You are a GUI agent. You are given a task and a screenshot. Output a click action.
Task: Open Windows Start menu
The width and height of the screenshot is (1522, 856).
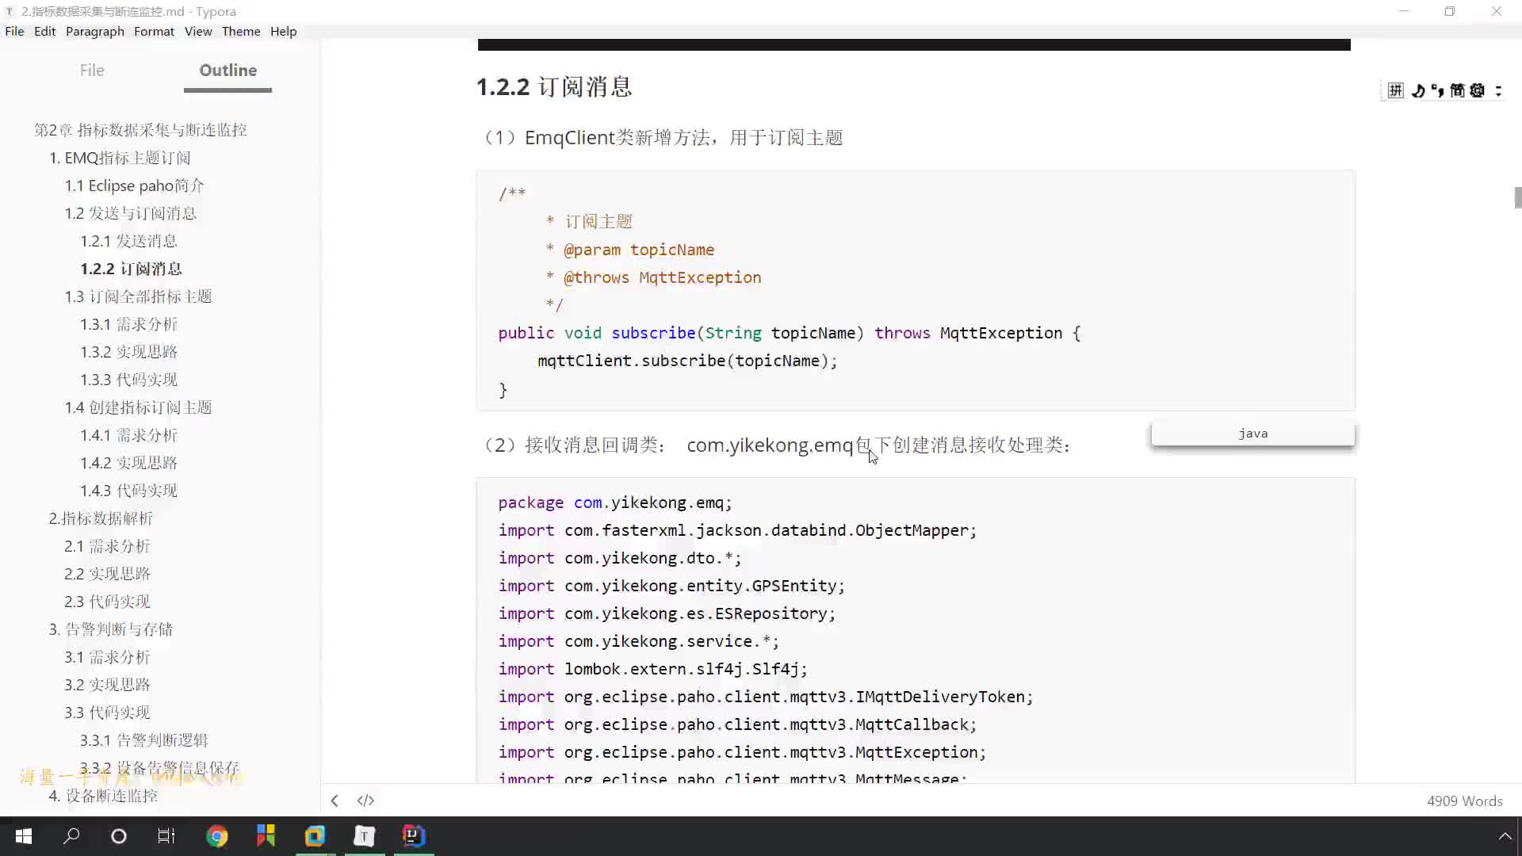(24, 836)
